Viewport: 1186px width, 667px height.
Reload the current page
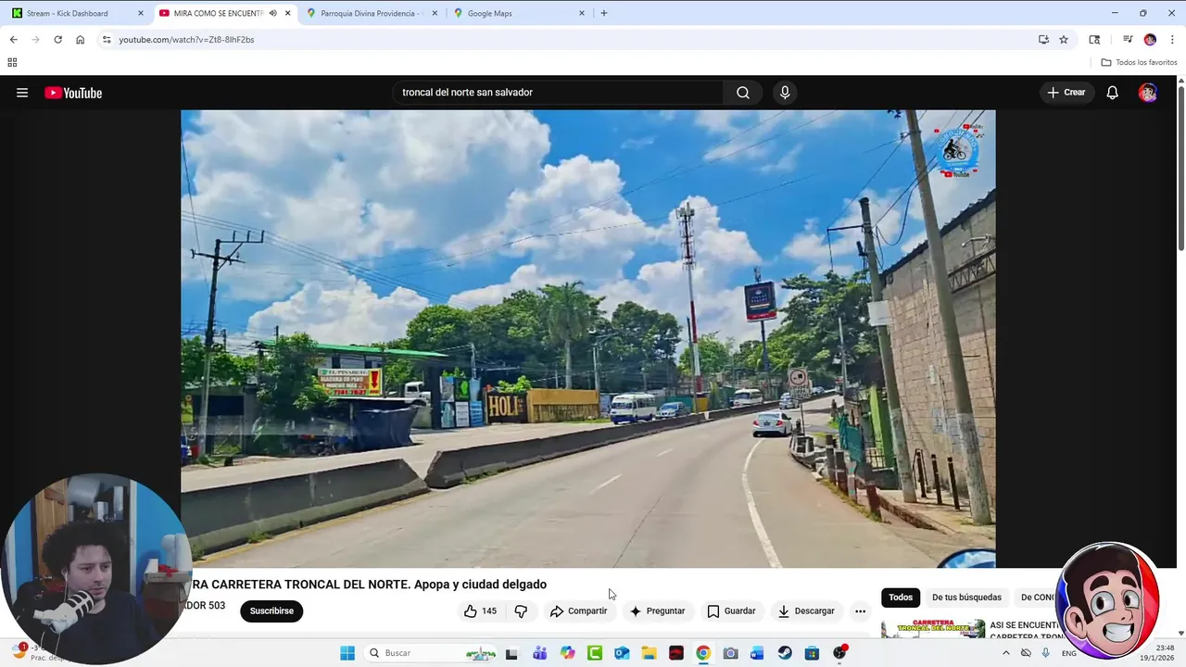[57, 40]
